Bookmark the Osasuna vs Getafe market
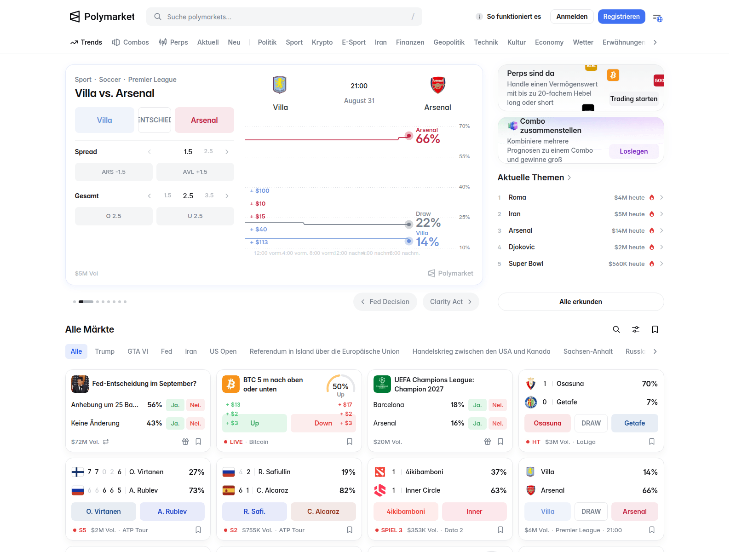 point(652,442)
